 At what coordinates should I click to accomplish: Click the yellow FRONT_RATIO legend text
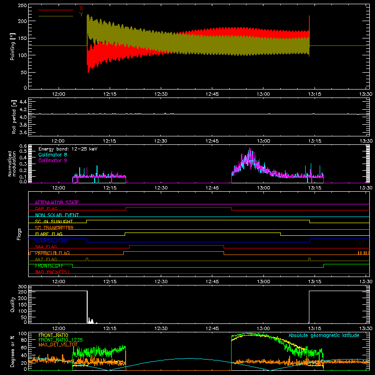click(x=53, y=335)
